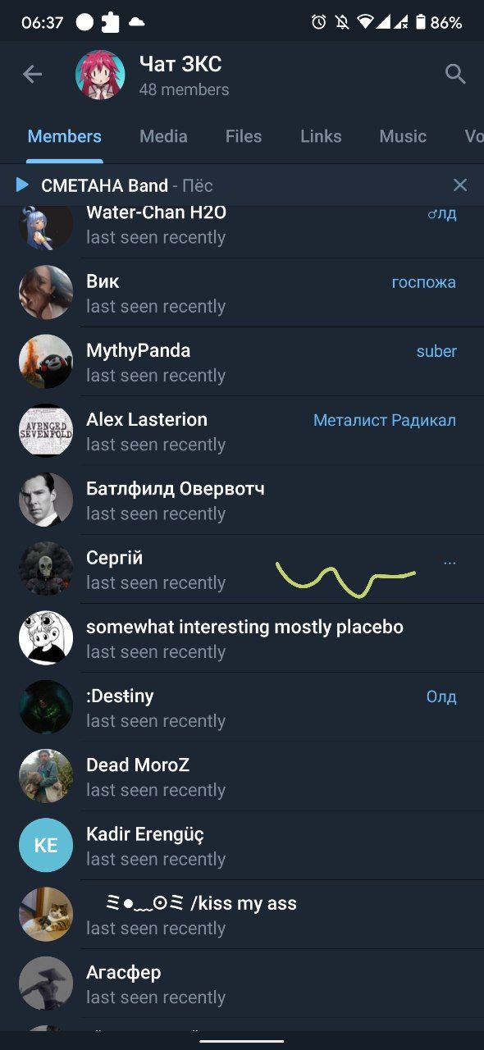Open member Батлфилд Овервотч
This screenshot has width=484, height=1050.
pyautogui.click(x=242, y=500)
